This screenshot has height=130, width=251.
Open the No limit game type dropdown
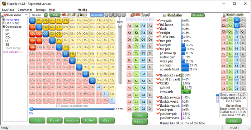(x=46, y=15)
